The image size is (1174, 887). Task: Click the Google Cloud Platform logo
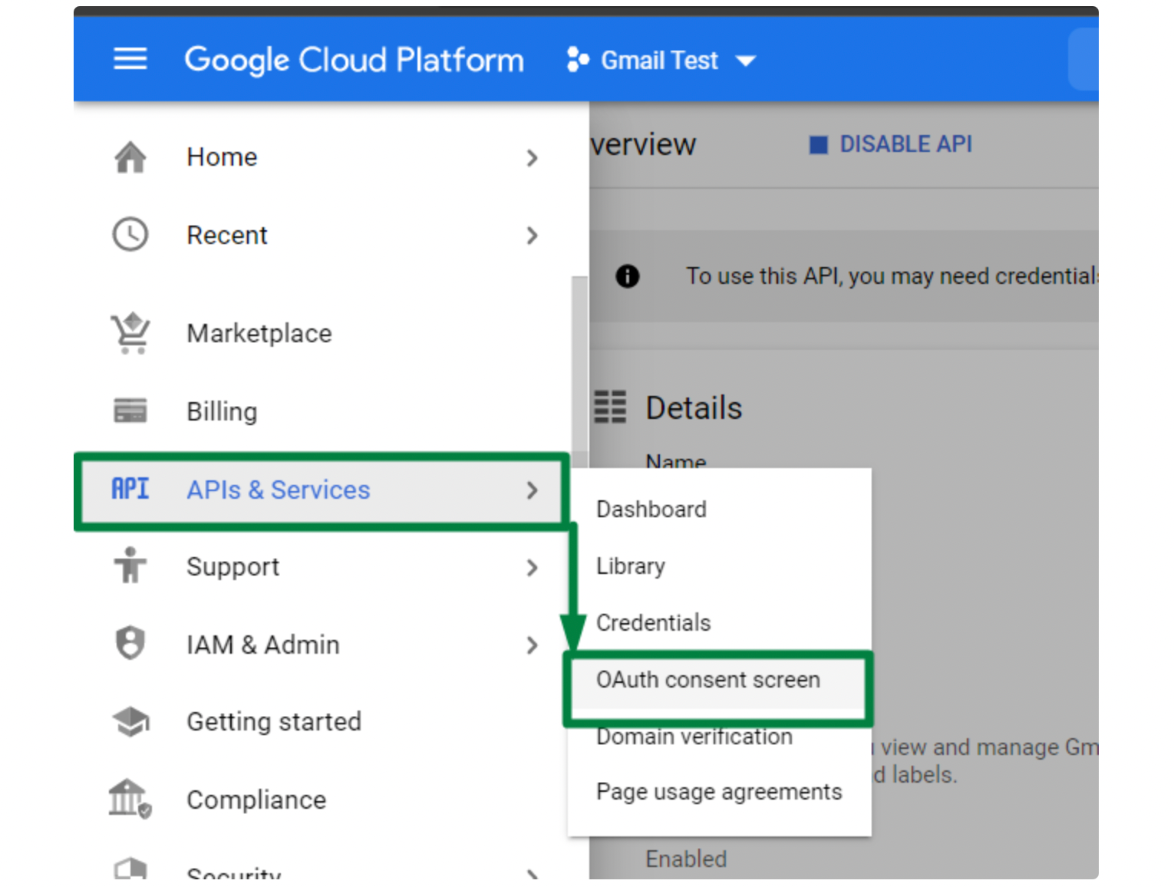354,60
